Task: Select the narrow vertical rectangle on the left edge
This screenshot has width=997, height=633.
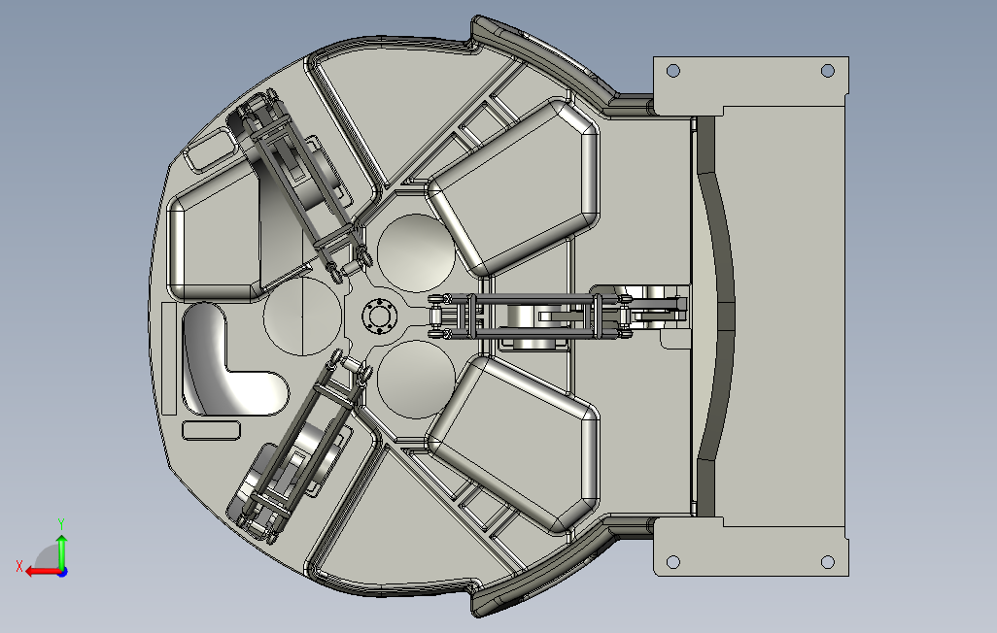Action: 169,358
